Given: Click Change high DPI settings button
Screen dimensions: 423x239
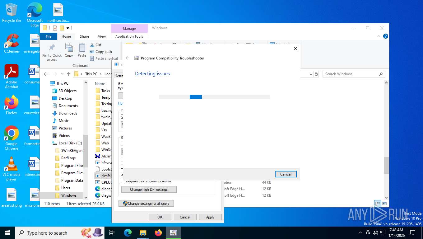Looking at the screenshot, I should pos(149,189).
